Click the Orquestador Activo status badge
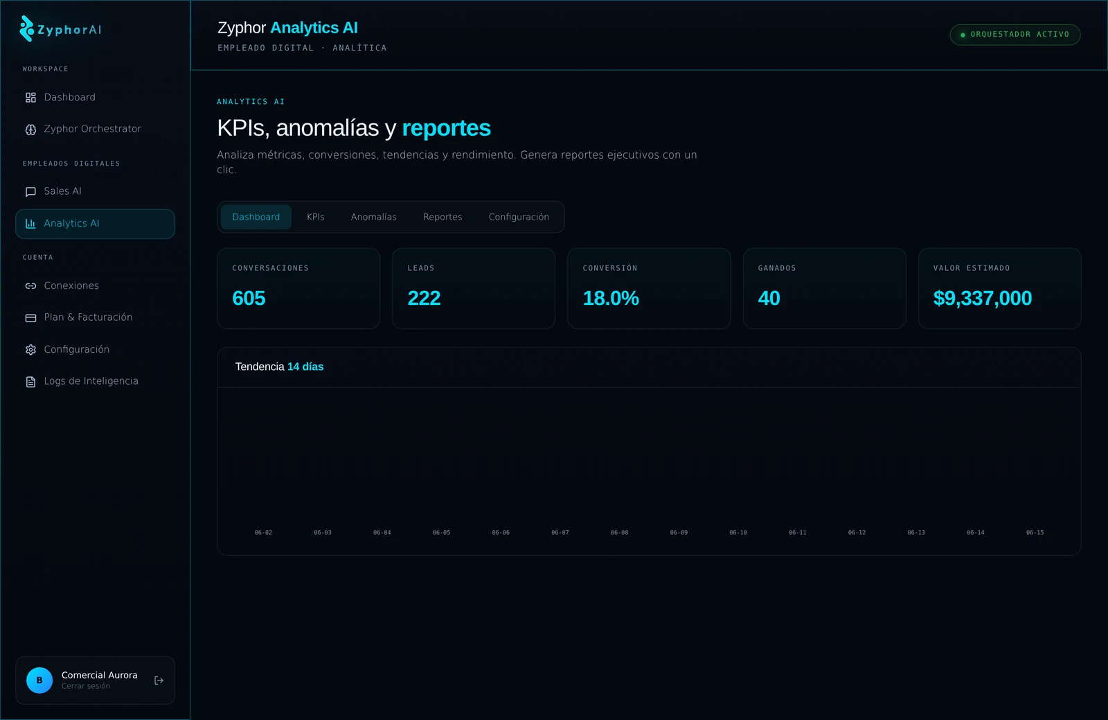 [x=1015, y=35]
